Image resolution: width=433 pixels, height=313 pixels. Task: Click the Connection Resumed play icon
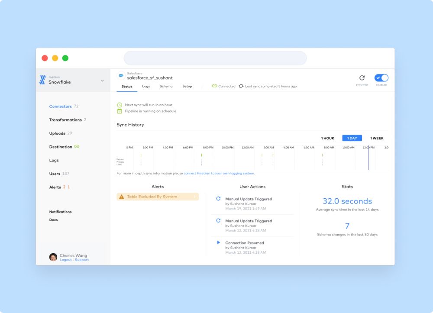(x=218, y=242)
